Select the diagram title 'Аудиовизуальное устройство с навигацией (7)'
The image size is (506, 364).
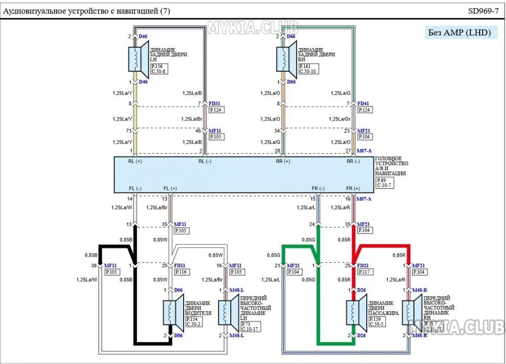pos(87,11)
